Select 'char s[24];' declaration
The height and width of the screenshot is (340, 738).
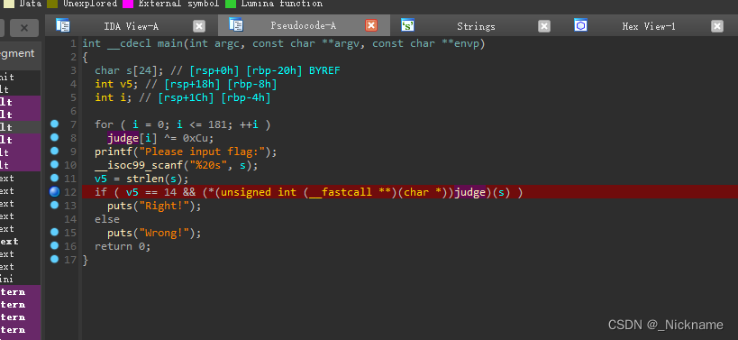tap(129, 70)
